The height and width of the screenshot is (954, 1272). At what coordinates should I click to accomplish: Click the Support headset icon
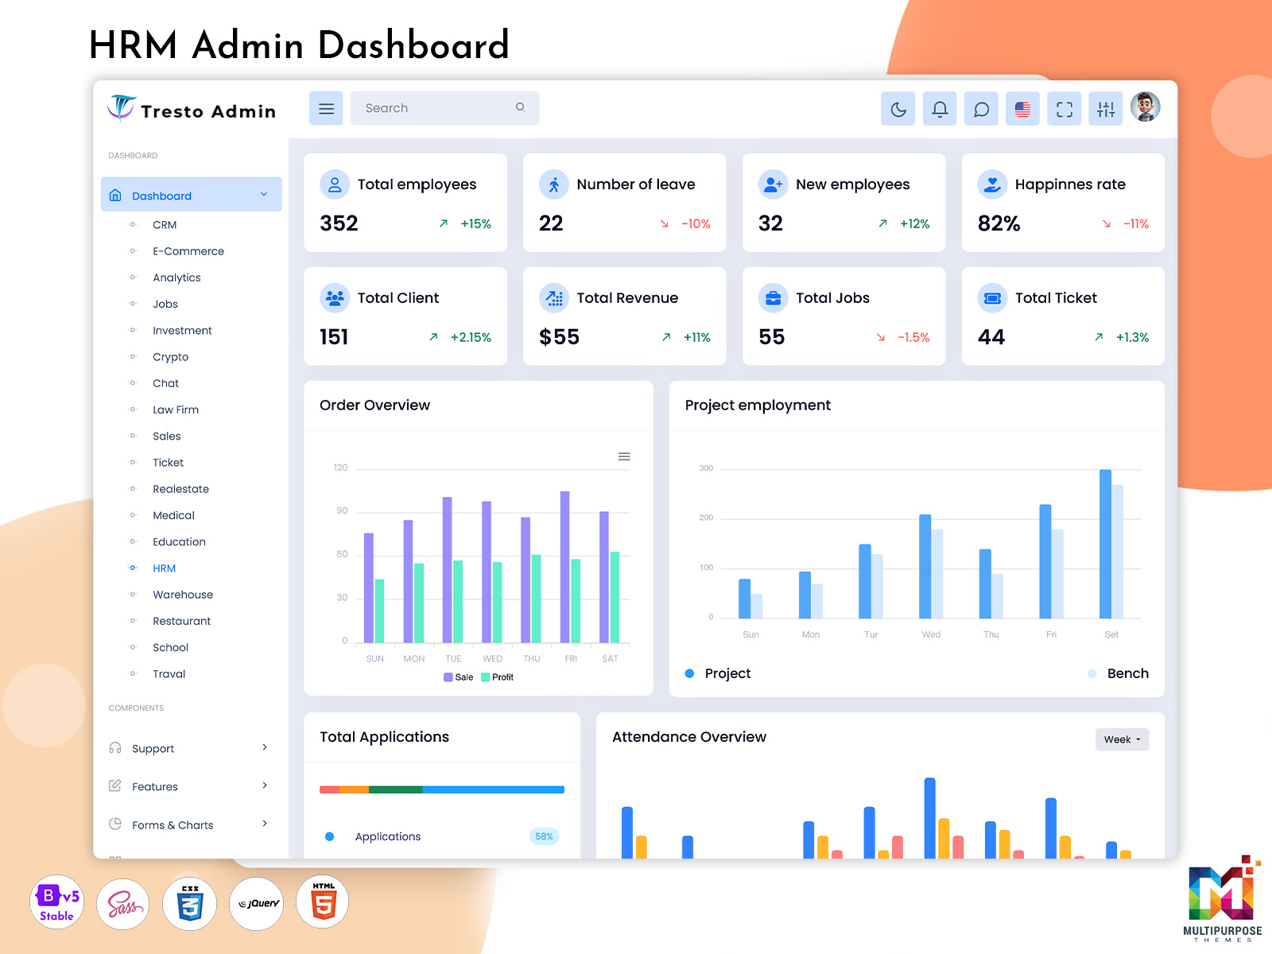click(x=115, y=748)
